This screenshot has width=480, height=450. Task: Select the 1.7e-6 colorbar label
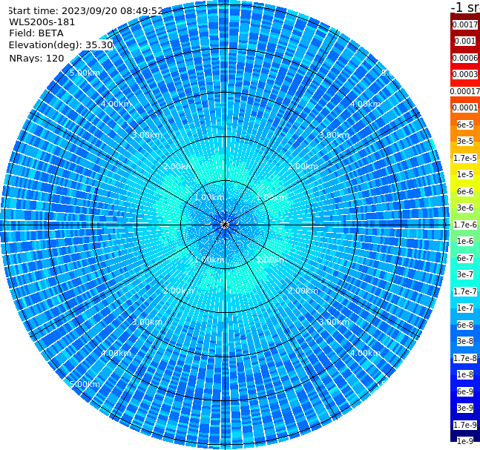pyautogui.click(x=465, y=225)
